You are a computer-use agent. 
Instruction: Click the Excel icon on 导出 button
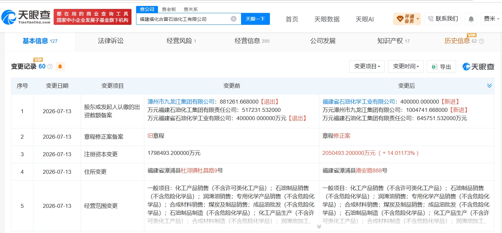pyautogui.click(x=434, y=67)
